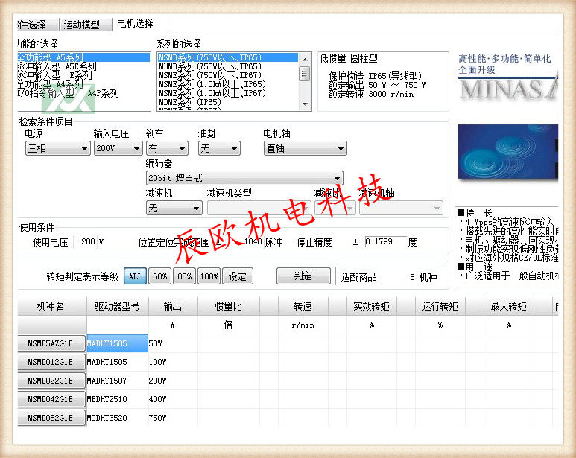Select the MADHT1507 driver cell
Screen dimensions: 576x458
pos(117,381)
